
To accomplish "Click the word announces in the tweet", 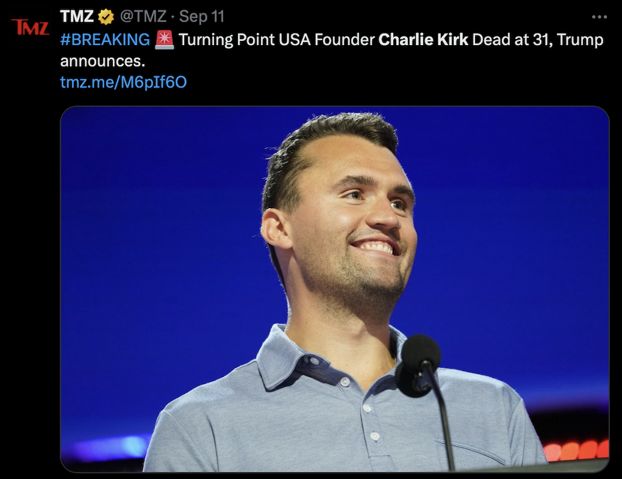I will pos(102,61).
